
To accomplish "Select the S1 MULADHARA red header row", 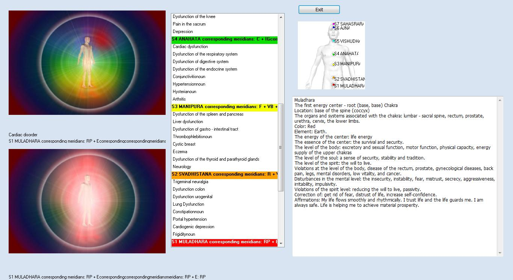I will pos(225,242).
